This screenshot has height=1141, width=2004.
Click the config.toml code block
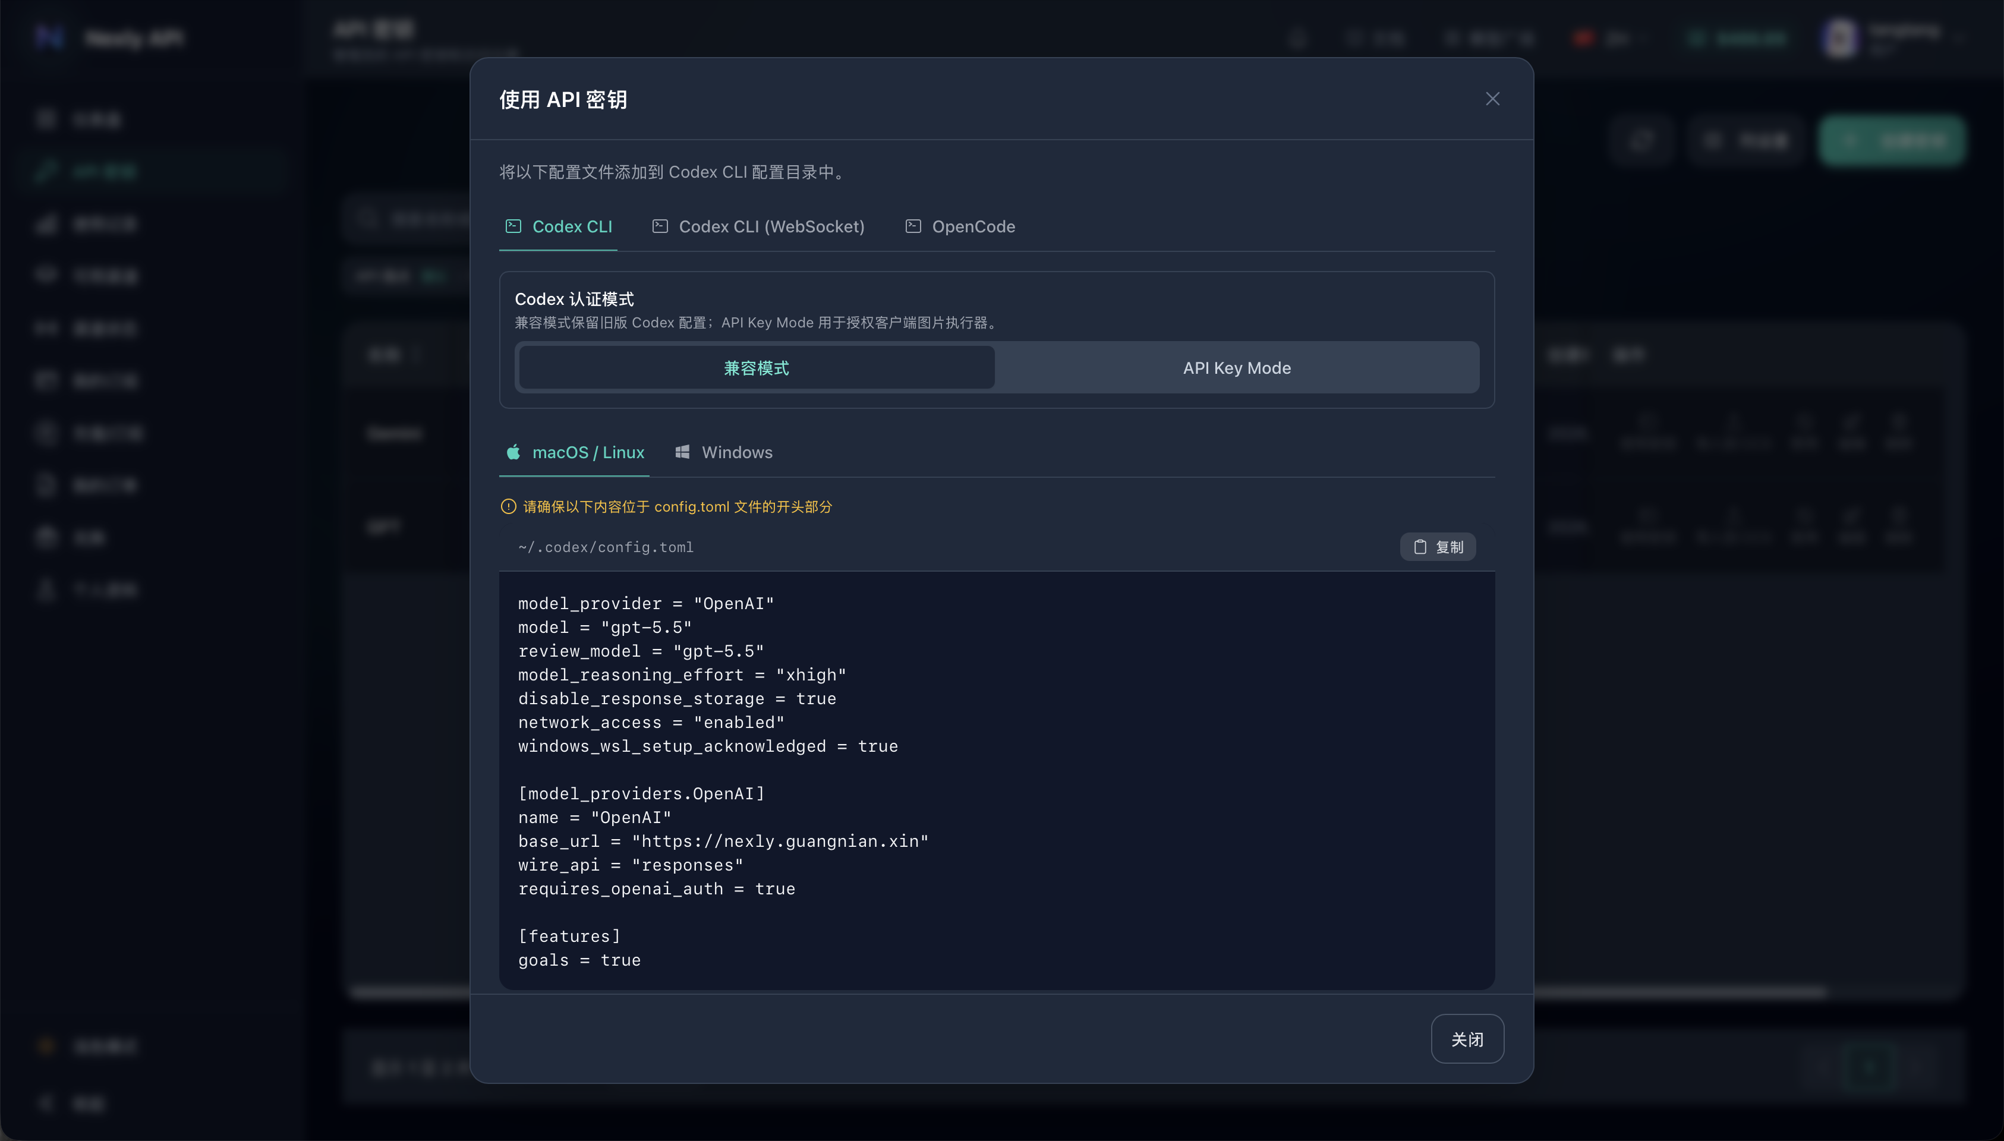tap(997, 781)
